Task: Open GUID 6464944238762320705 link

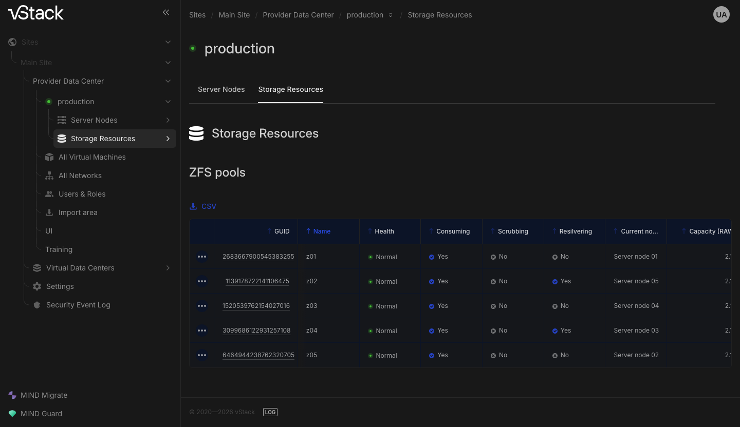Action: point(258,355)
